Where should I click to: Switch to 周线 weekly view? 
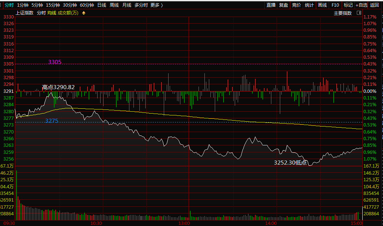[x=114, y=5]
